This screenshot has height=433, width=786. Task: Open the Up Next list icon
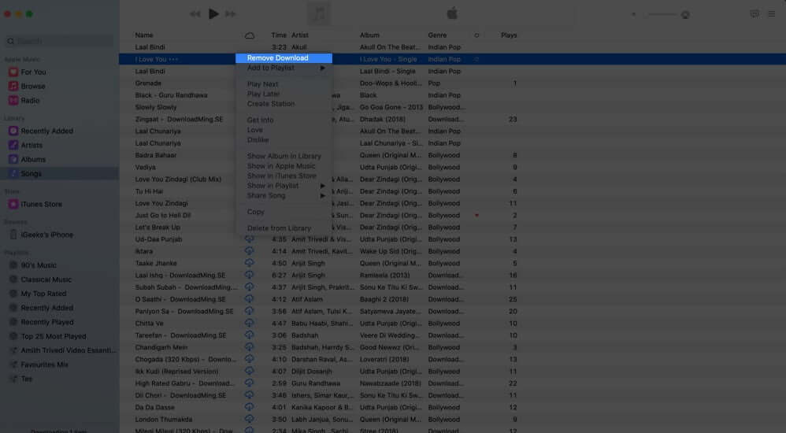(772, 14)
